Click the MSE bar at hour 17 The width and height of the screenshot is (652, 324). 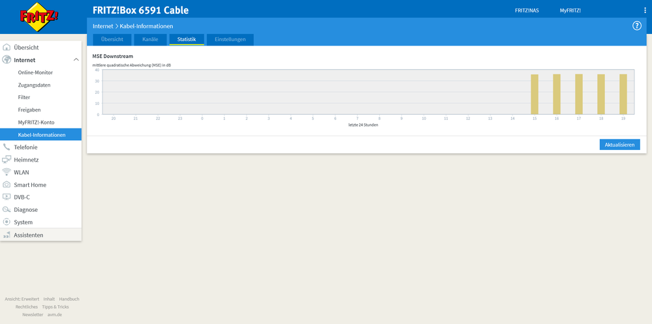579,95
